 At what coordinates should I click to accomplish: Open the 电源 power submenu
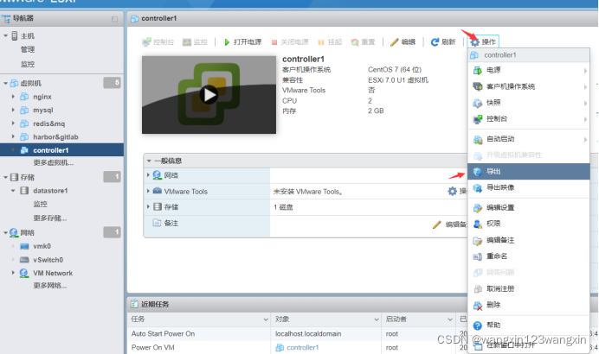click(x=529, y=71)
